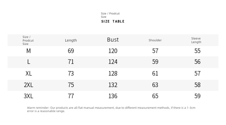
Task: Select the length value 69
Action: pyautogui.click(x=71, y=51)
